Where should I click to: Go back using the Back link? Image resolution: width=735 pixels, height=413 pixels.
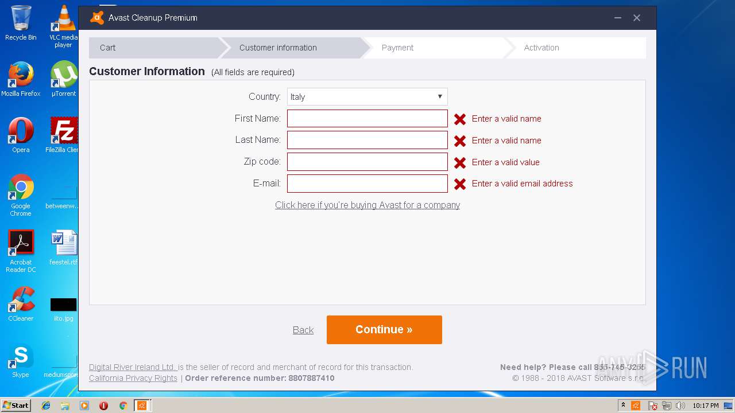pos(303,330)
